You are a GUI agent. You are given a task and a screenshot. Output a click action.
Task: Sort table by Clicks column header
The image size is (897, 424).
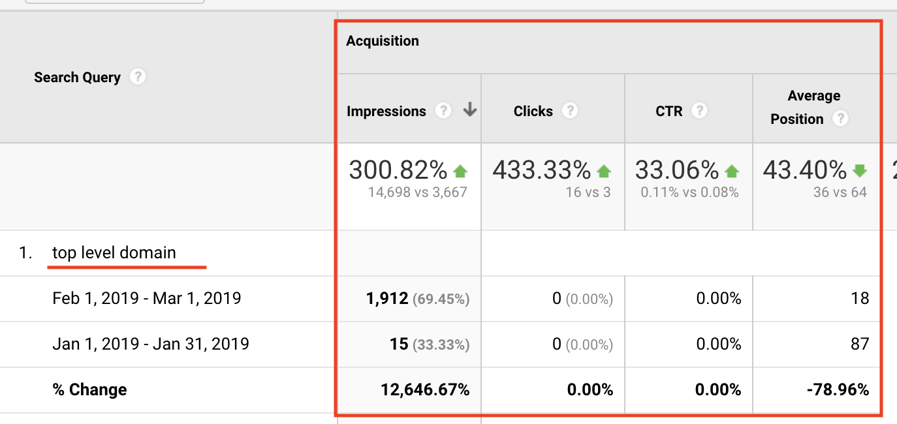(x=533, y=111)
